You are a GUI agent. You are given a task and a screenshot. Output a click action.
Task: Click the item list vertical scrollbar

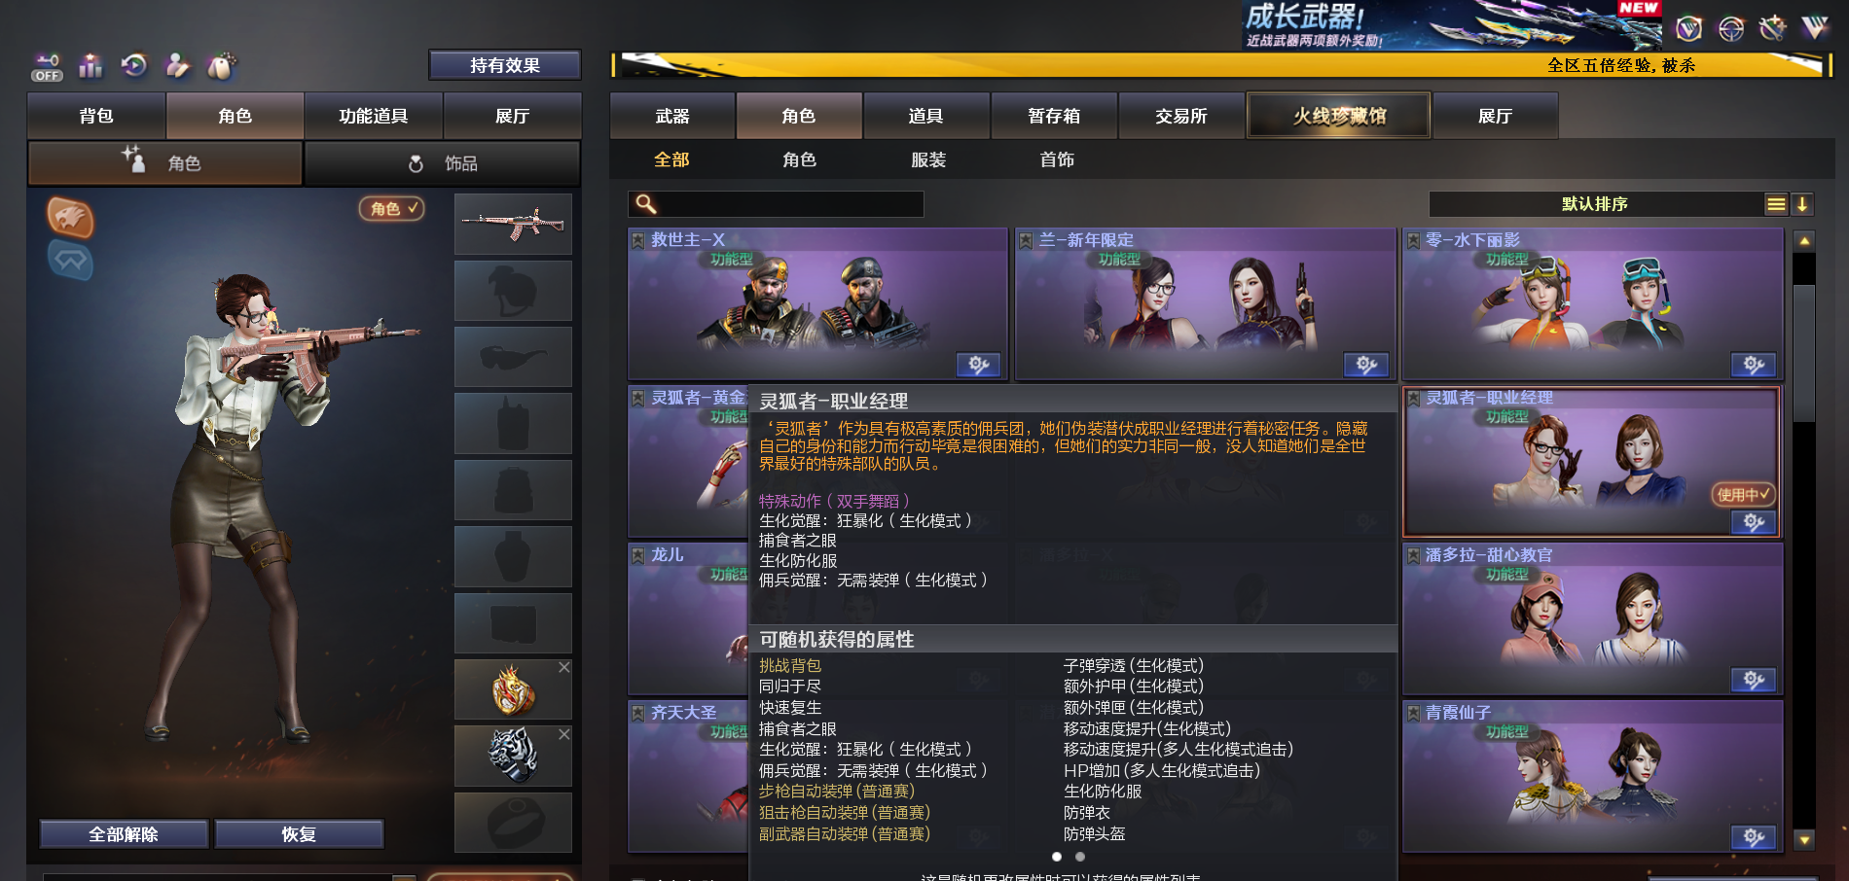(x=1804, y=540)
